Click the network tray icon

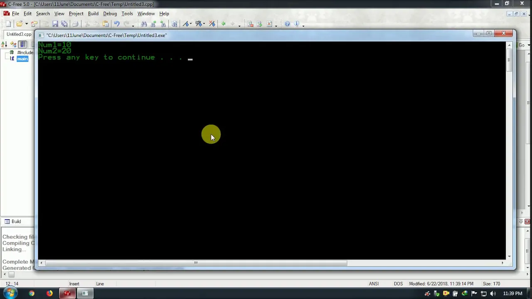(484, 294)
